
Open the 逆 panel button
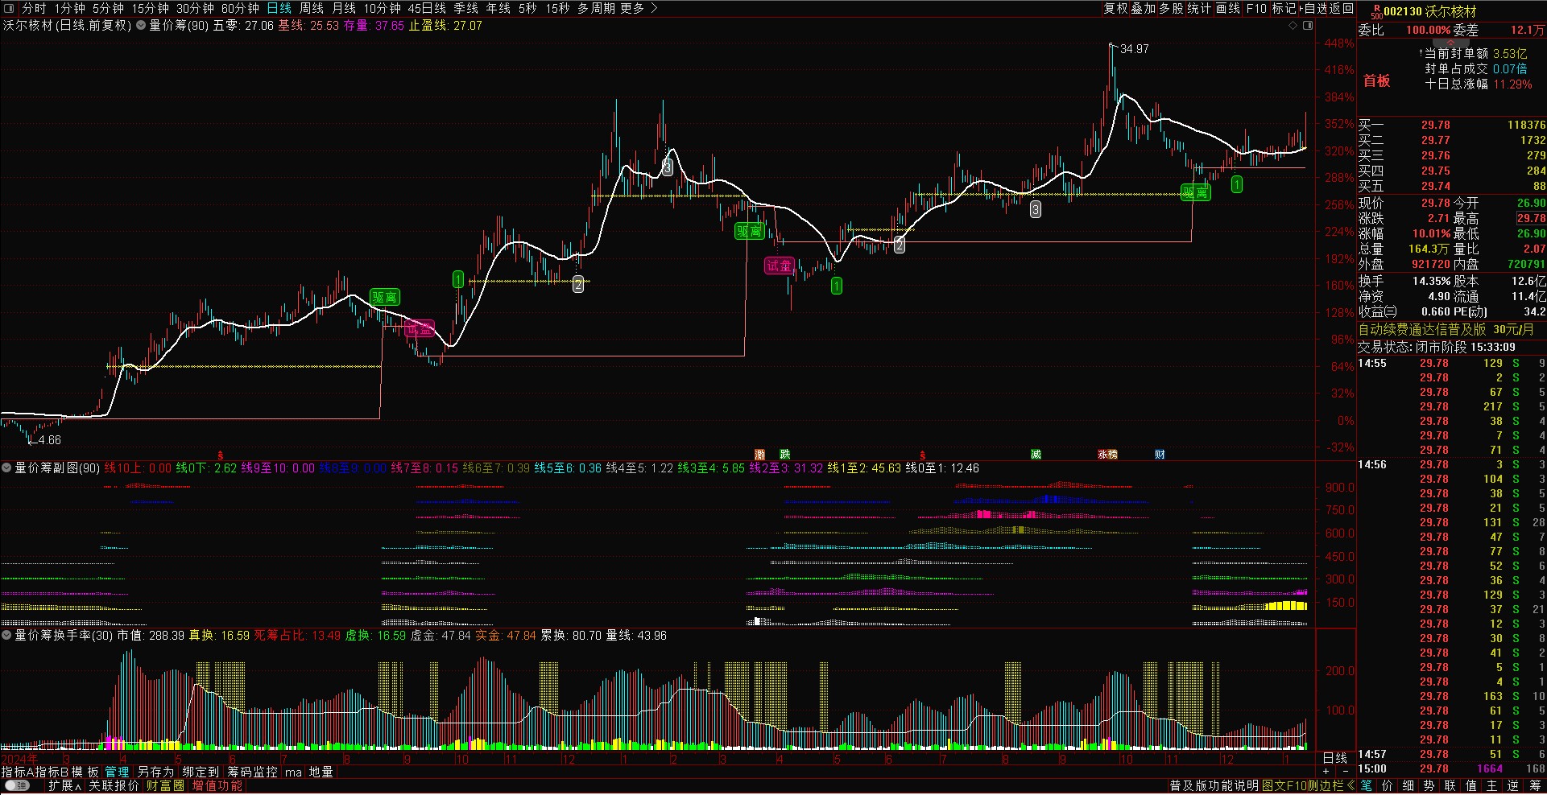(x=1512, y=786)
